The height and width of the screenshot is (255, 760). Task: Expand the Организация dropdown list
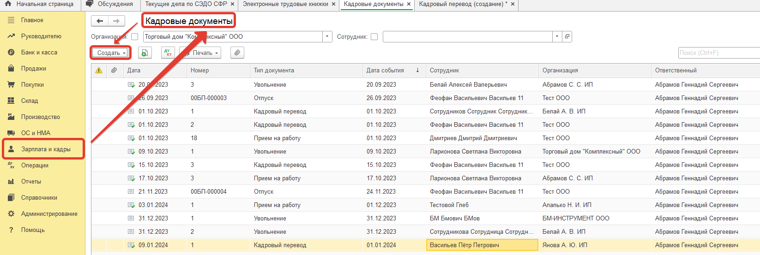327,36
